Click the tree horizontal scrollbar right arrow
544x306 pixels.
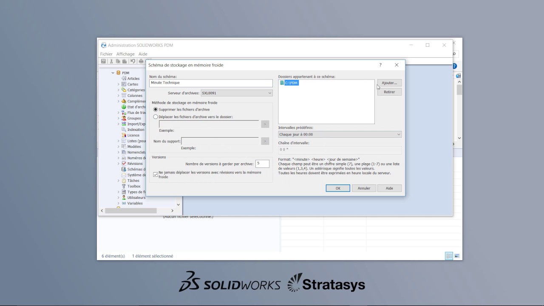(172, 210)
